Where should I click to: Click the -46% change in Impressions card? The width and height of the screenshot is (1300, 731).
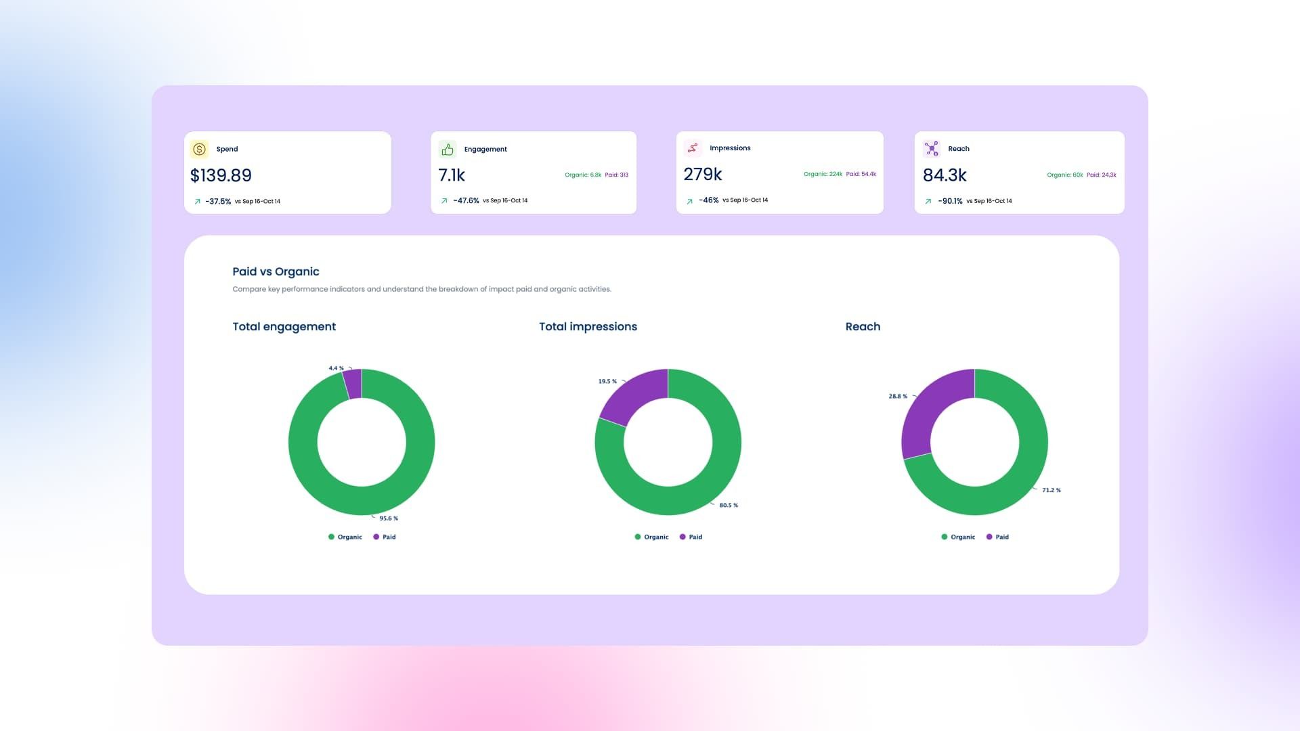[709, 200]
